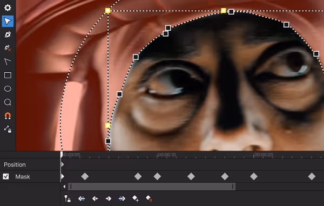Uncheck the Mask checkbox
Viewport: 324px width, 206px height.
[6, 176]
